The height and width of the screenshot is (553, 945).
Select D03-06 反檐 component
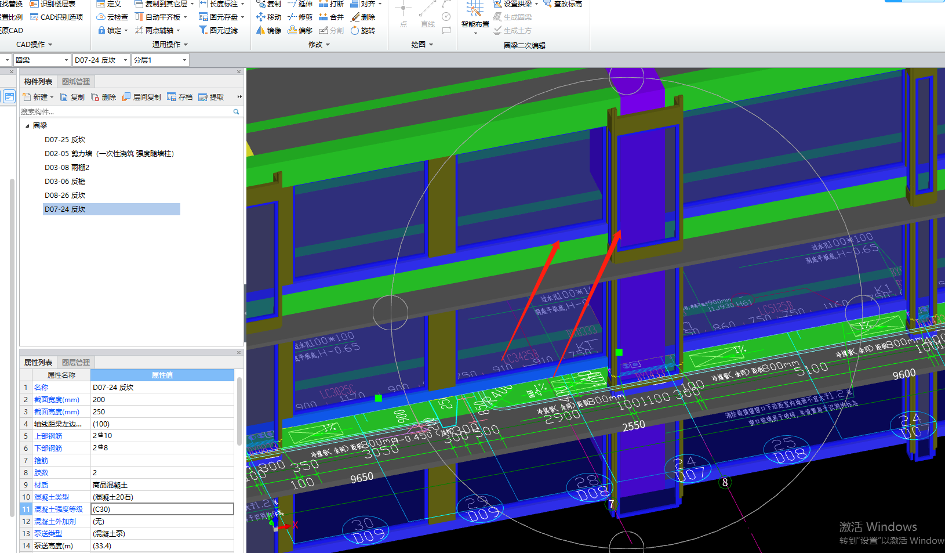[x=65, y=181]
